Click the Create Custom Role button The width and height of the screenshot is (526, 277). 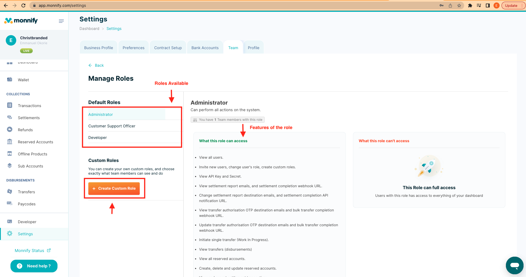(x=114, y=188)
